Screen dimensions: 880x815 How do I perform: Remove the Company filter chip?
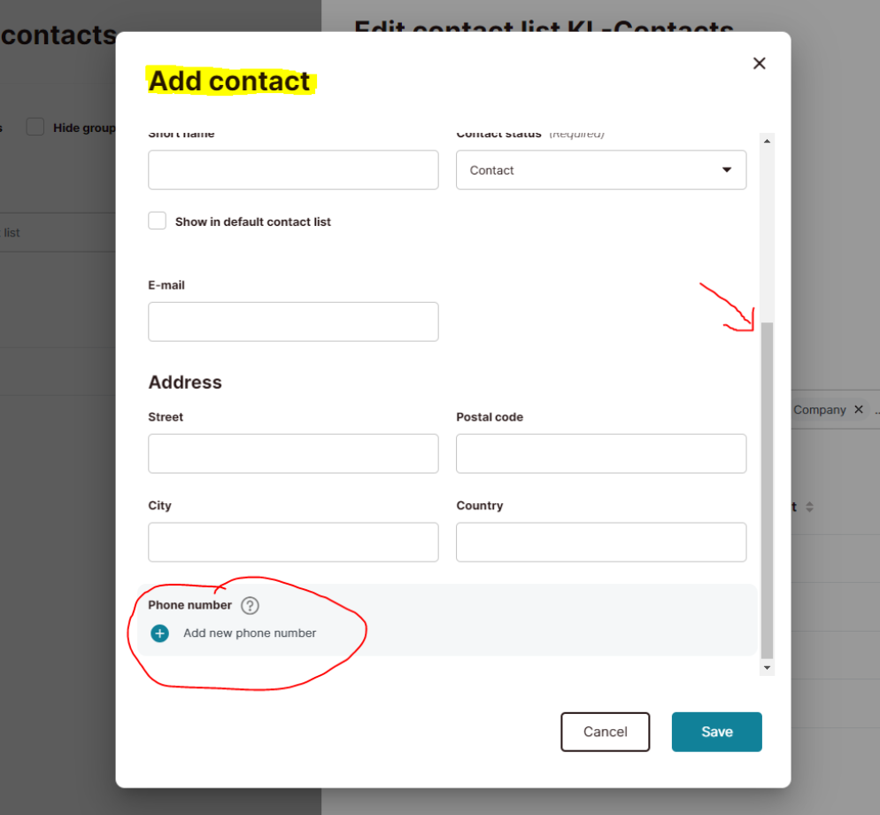[x=858, y=409]
